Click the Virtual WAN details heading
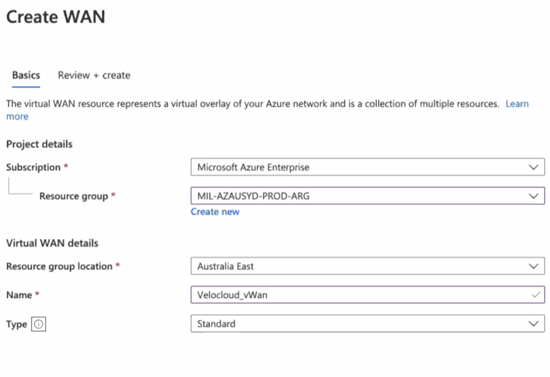This screenshot has width=550, height=377. [52, 243]
